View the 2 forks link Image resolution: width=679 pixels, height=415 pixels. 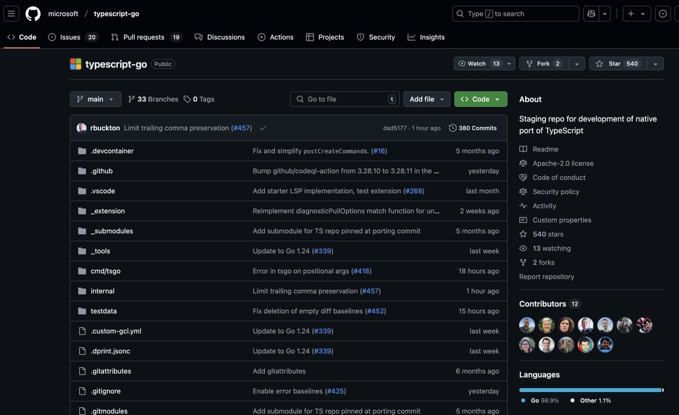pyautogui.click(x=537, y=262)
